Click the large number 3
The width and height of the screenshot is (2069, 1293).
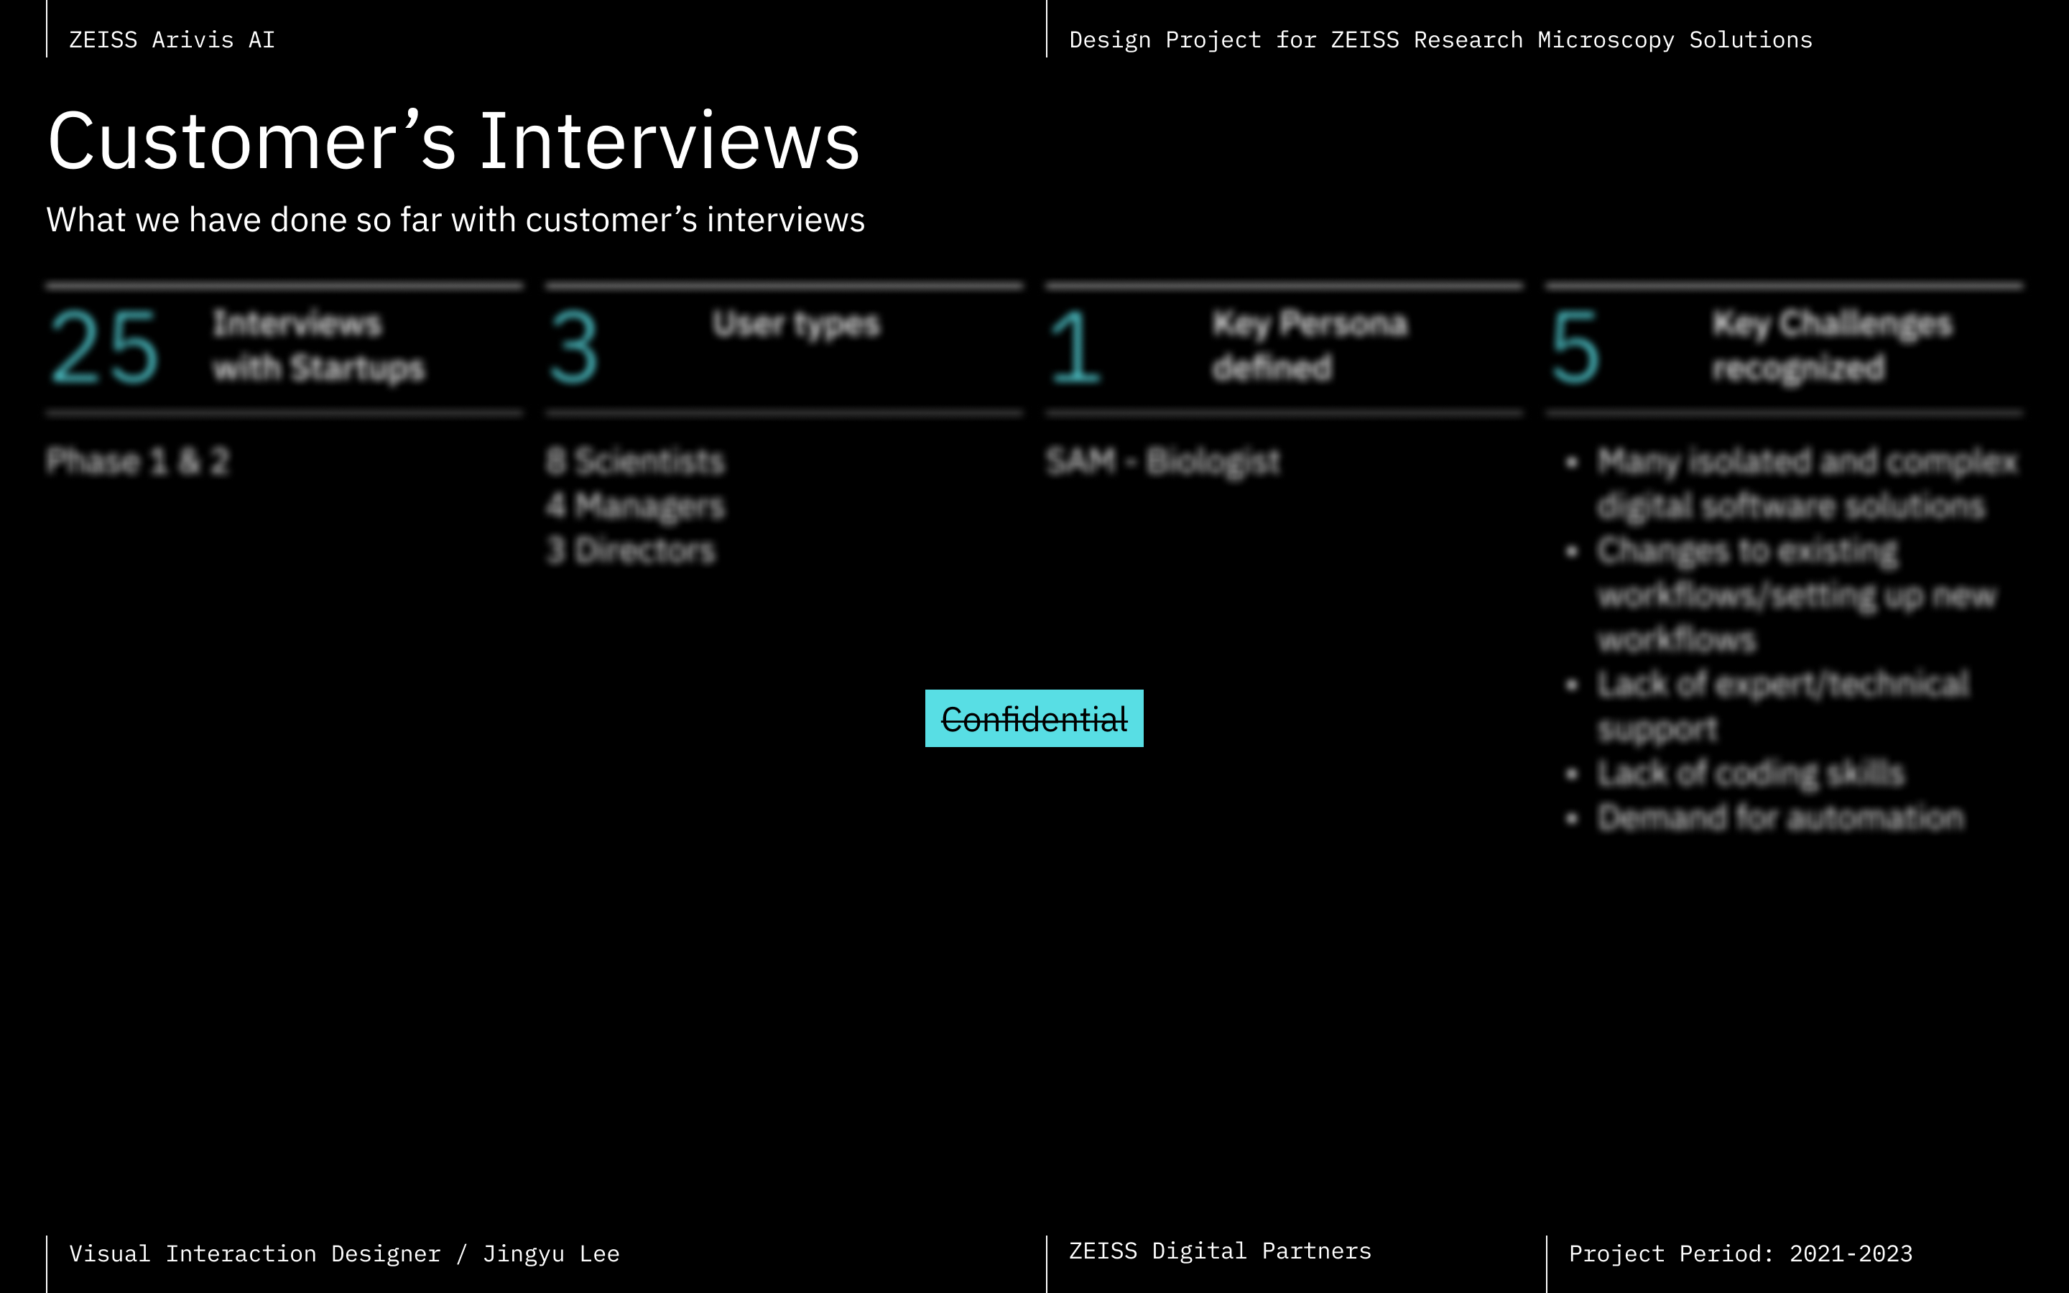tap(574, 347)
